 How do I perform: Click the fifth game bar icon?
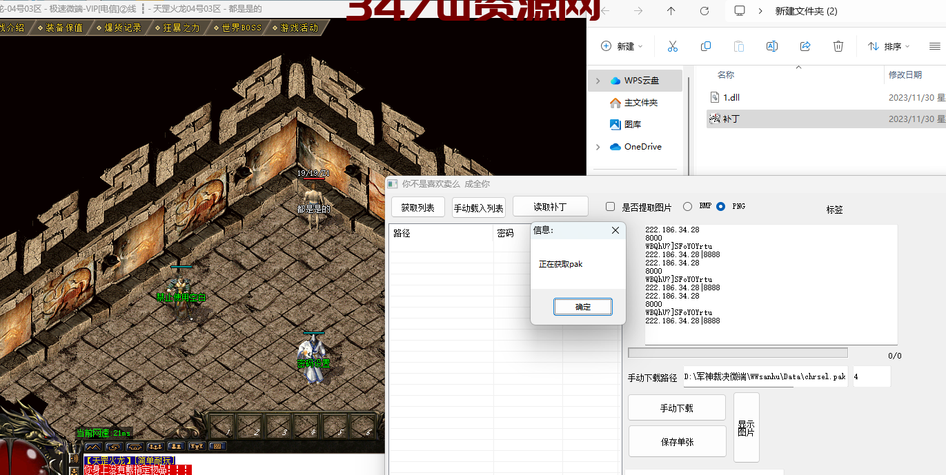[x=176, y=446]
